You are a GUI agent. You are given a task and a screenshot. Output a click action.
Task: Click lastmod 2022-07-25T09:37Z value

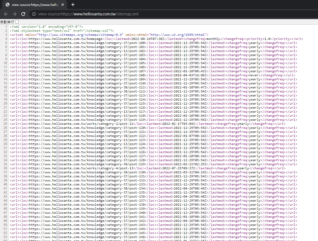(178, 168)
